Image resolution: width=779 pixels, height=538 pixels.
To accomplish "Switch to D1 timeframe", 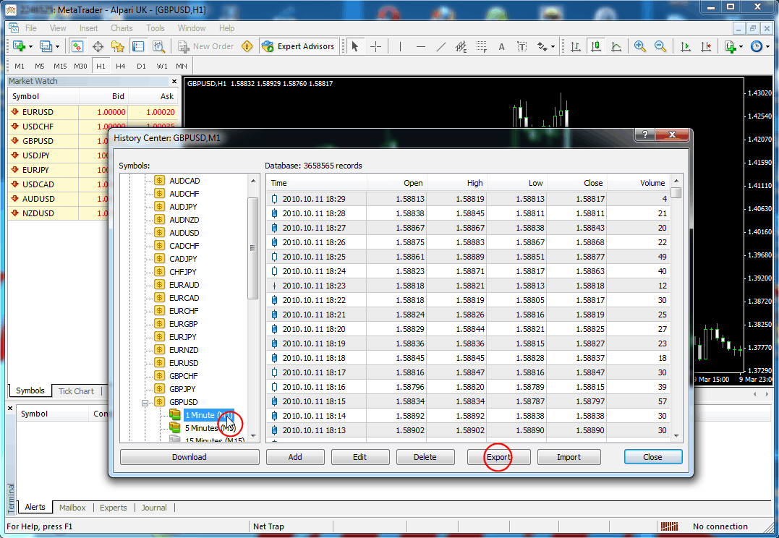I will tap(142, 66).
